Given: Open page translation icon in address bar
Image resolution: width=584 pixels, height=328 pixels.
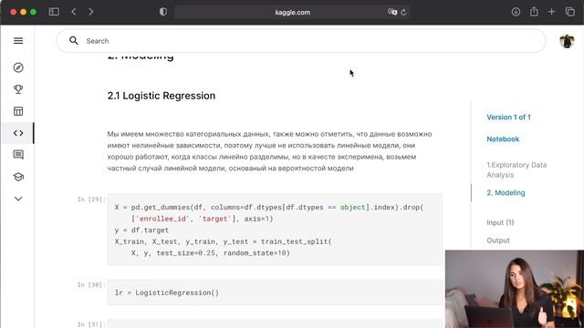Looking at the screenshot, I should point(392,12).
